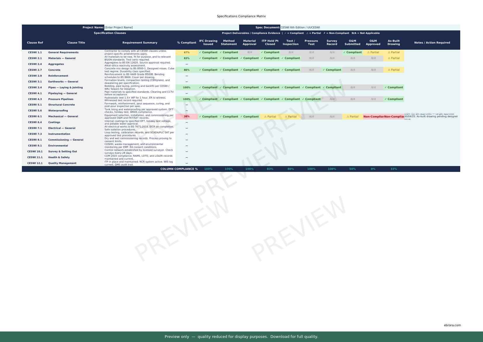This screenshot has width=483, height=342.
Task: Open the ebrora.com link
Action: point(452,325)
